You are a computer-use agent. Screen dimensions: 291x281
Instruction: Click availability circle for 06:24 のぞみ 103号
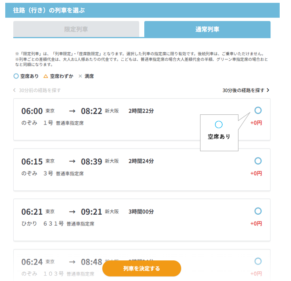pos(258,261)
